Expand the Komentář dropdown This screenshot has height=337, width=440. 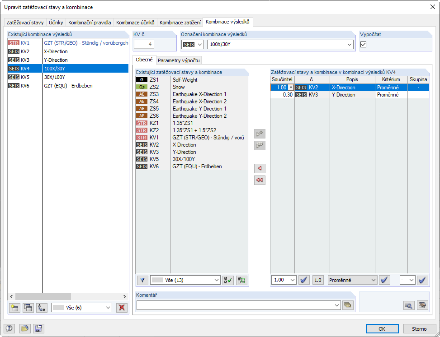coord(337,305)
